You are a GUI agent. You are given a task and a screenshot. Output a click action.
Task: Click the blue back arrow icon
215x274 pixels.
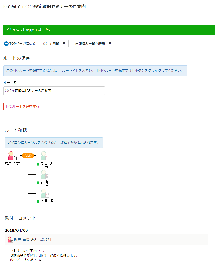tap(6, 44)
